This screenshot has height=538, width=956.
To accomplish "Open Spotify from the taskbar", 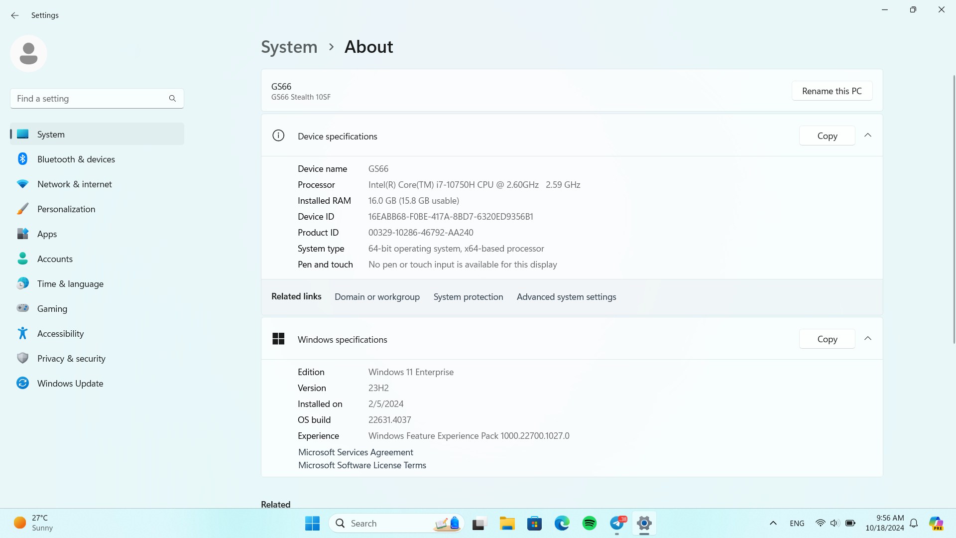I will (590, 523).
